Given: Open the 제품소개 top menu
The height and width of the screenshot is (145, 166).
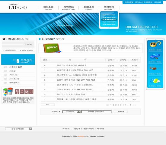Looking at the screenshot, I should pyautogui.click(x=89, y=8).
